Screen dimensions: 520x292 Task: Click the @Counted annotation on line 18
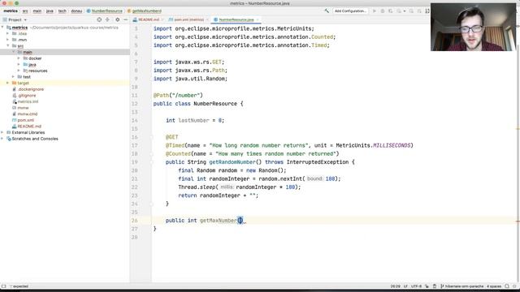[x=179, y=153]
